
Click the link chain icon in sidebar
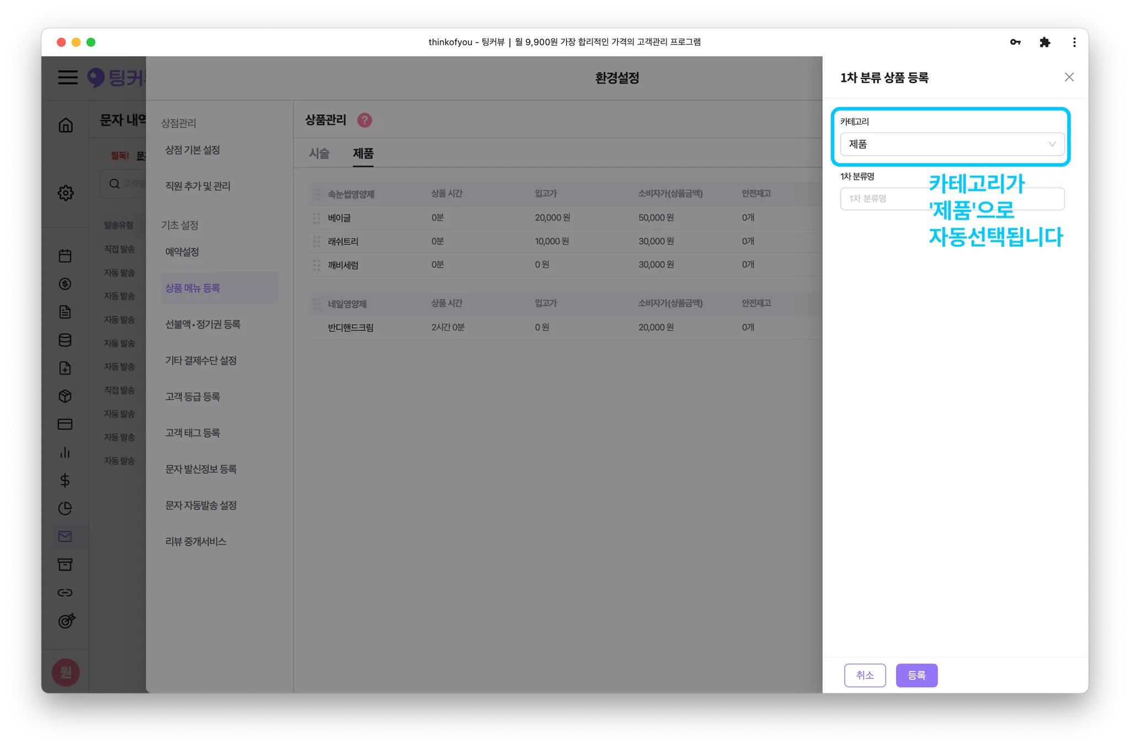(65, 592)
